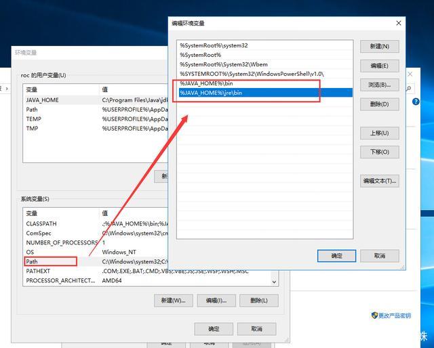
Task: Select OS system variable row
Action: (x=96, y=252)
